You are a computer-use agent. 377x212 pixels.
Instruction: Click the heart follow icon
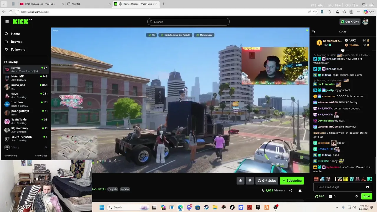click(x=250, y=180)
